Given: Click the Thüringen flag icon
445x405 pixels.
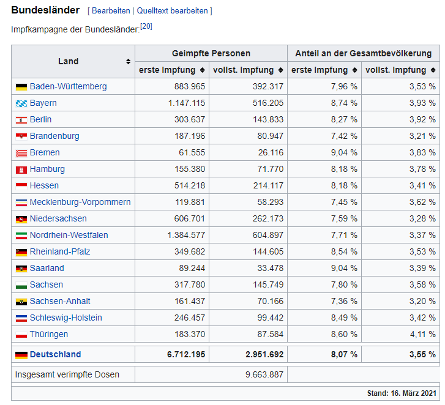Looking at the screenshot, I should click(21, 335).
